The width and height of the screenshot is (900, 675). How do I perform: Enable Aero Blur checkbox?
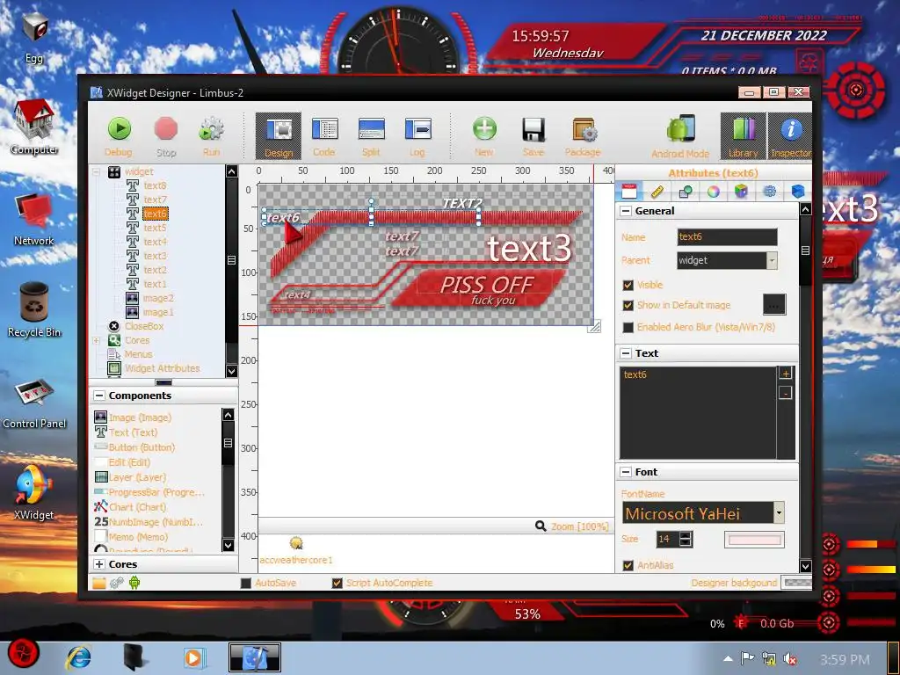tap(628, 327)
